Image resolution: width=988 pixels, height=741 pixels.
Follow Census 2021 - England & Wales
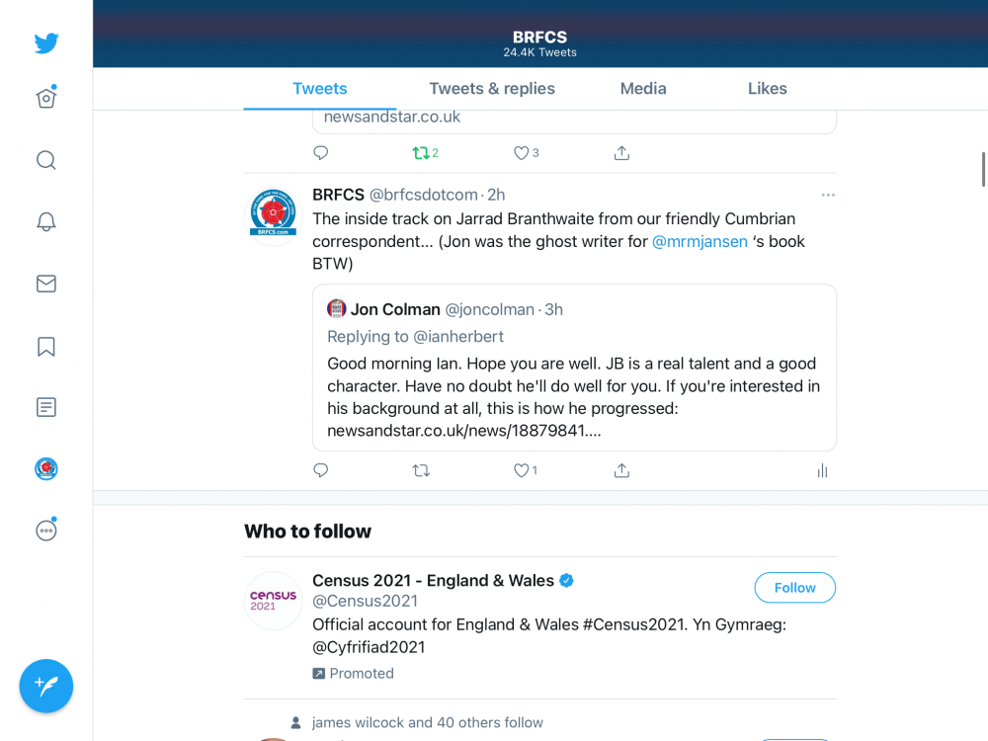(x=794, y=588)
